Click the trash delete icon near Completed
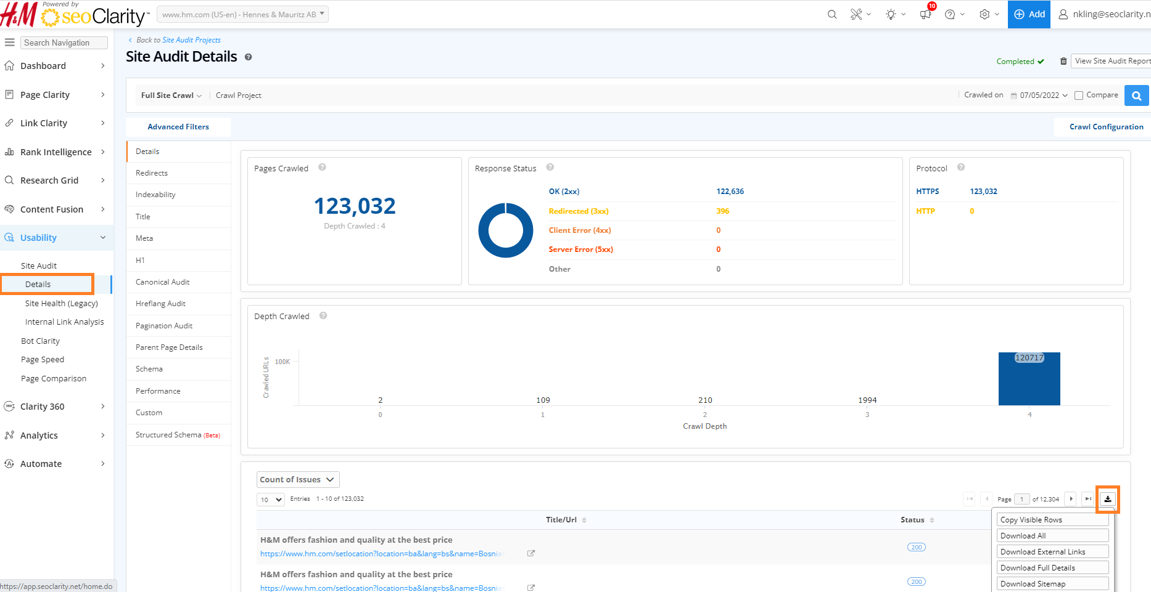Screen dimensions: 1151x592 [x=1063, y=61]
